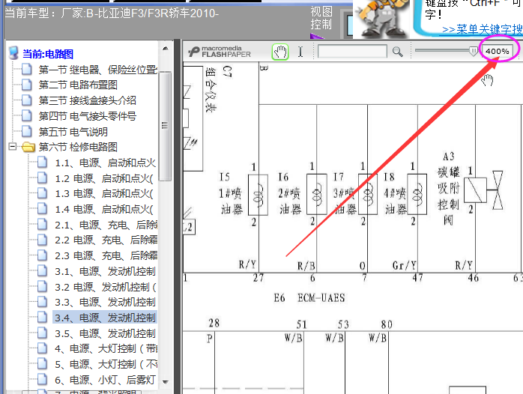Click page icon beside 3.2 item

(43, 286)
